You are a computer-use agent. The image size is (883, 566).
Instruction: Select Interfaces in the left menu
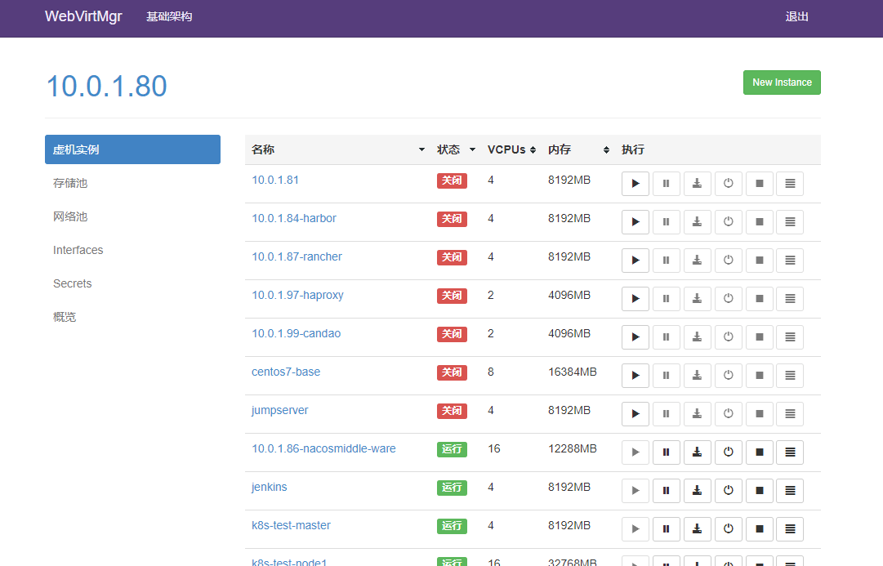[x=78, y=250]
